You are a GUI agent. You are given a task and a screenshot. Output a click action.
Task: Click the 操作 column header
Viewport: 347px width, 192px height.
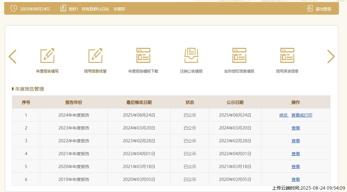(296, 102)
